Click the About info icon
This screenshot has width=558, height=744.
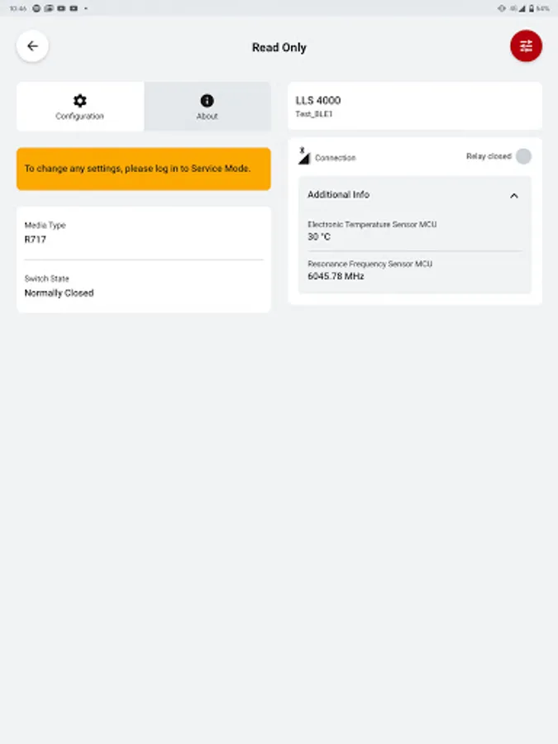tap(207, 101)
